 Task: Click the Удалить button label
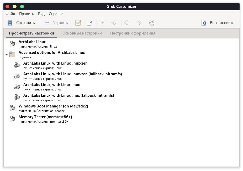(60, 23)
